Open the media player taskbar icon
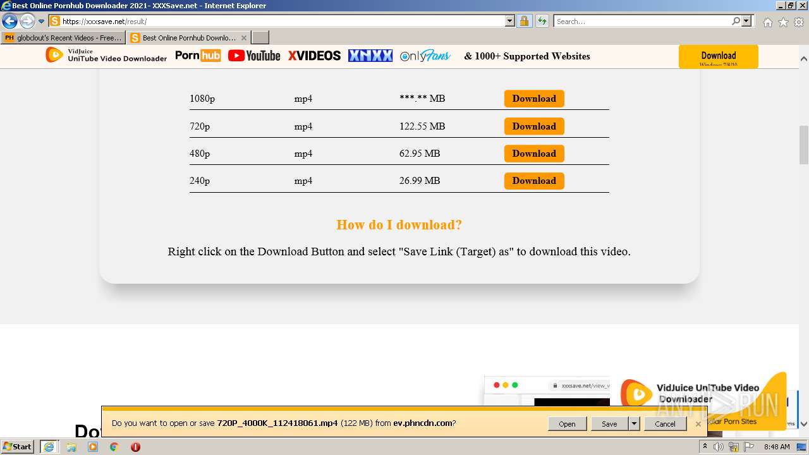This screenshot has height=455, width=809. 93,447
